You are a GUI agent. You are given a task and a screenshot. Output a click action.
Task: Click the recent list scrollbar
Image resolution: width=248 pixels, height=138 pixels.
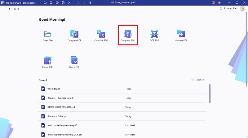(210, 94)
